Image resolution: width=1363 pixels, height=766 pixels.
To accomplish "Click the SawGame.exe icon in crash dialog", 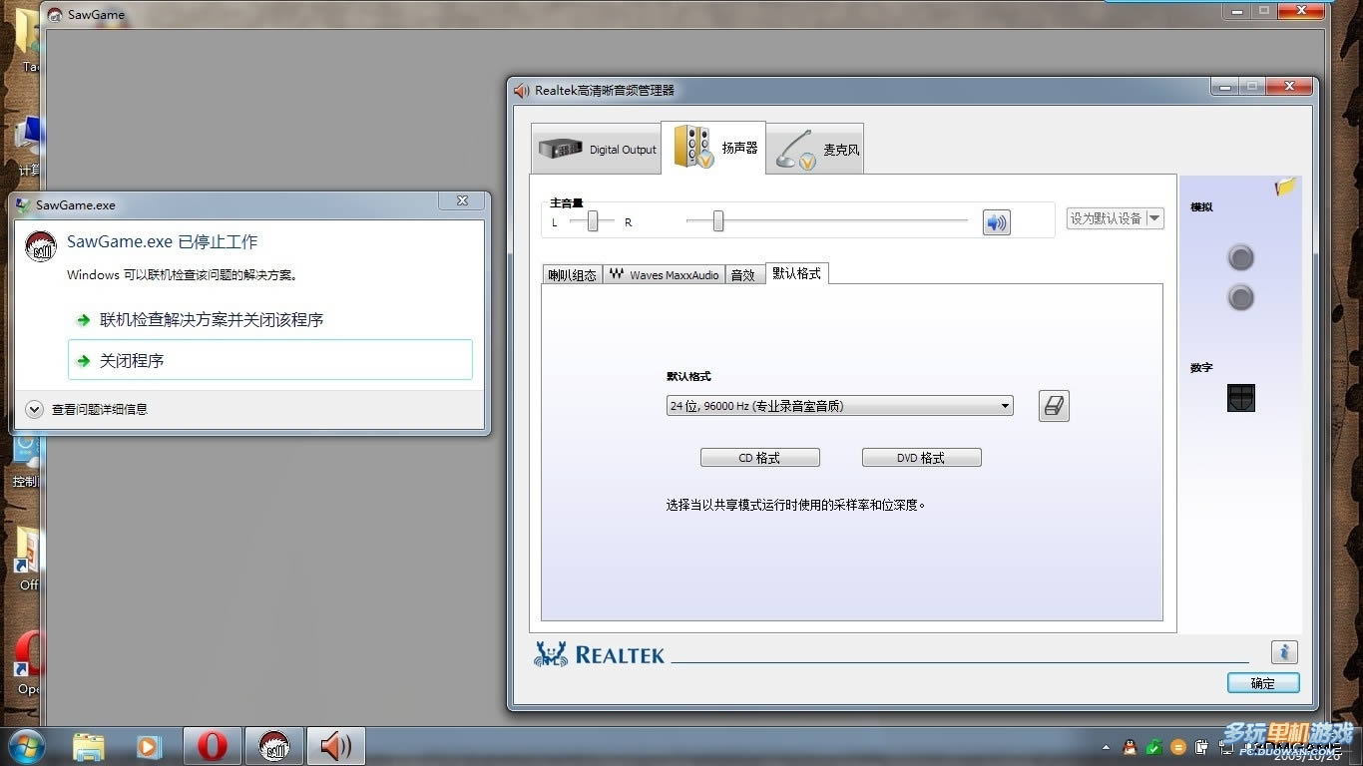I will click(x=40, y=246).
